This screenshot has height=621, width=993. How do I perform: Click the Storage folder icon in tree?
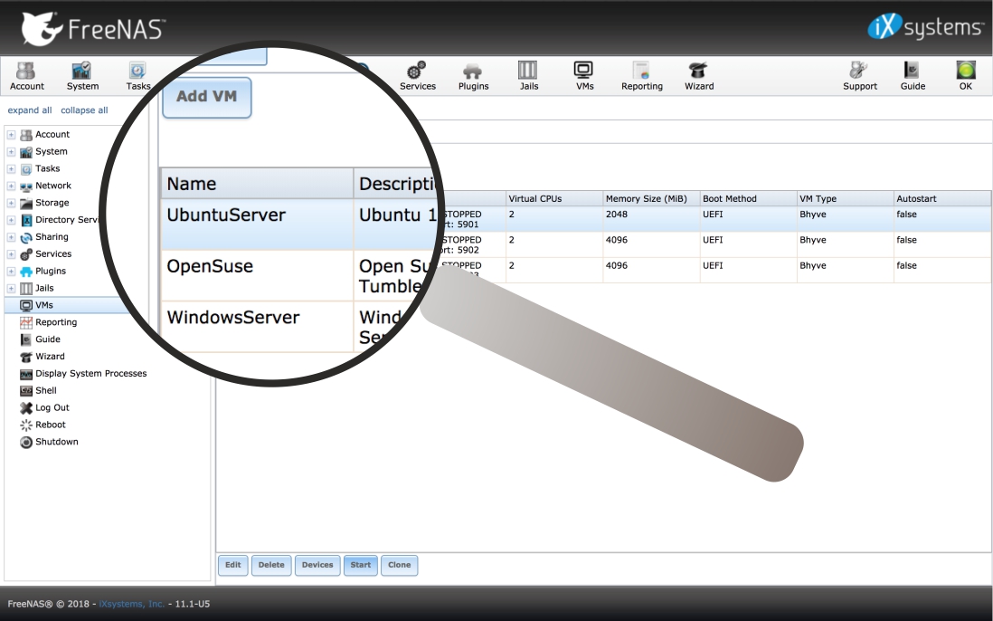click(26, 203)
